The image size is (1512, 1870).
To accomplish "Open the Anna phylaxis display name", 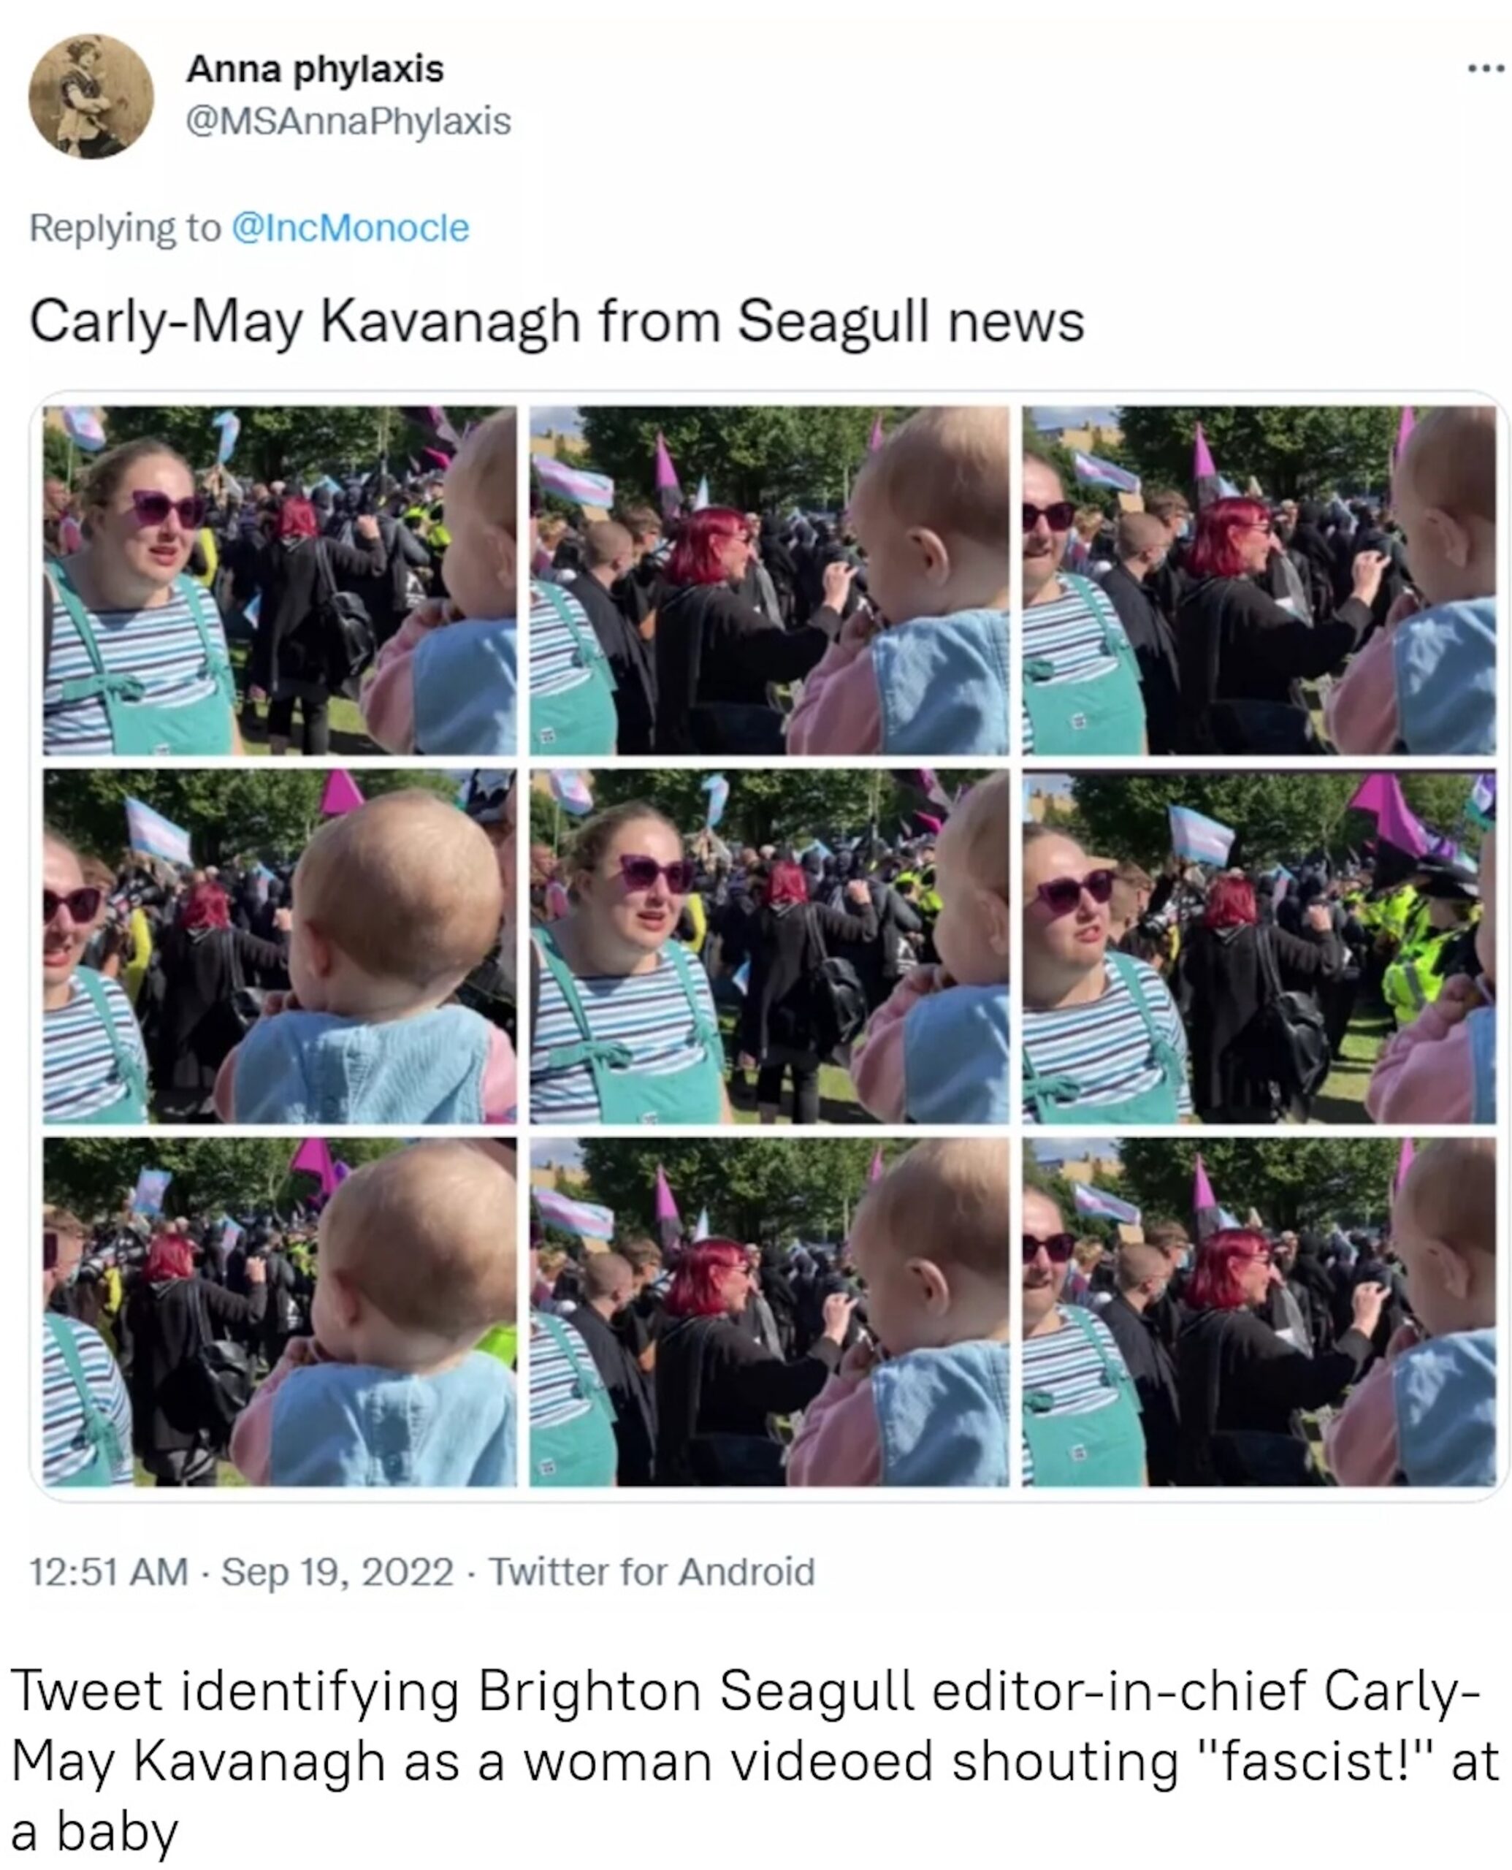I will click(x=316, y=69).
